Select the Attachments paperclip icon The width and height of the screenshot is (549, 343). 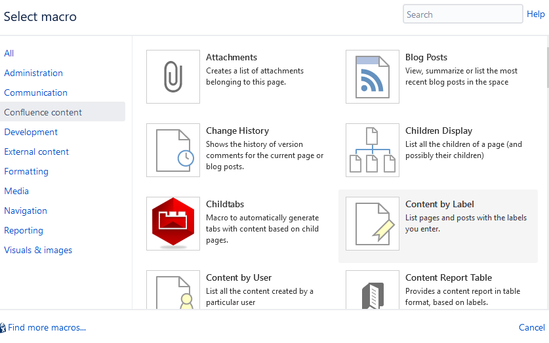click(x=173, y=77)
